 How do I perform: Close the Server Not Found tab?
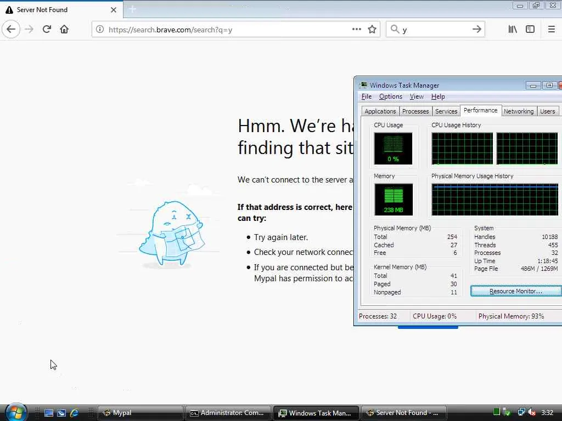pyautogui.click(x=114, y=10)
